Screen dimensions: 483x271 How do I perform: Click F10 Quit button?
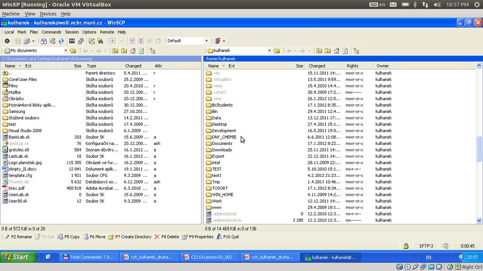[x=228, y=237]
